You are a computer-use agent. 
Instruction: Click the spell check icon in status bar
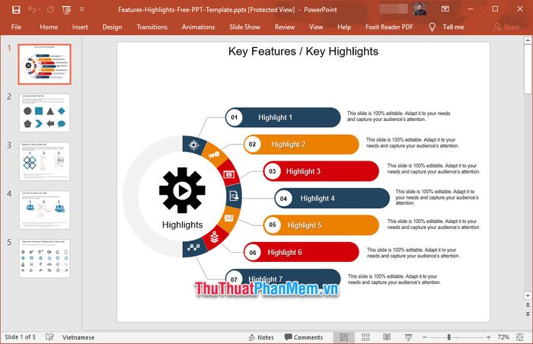click(x=49, y=337)
